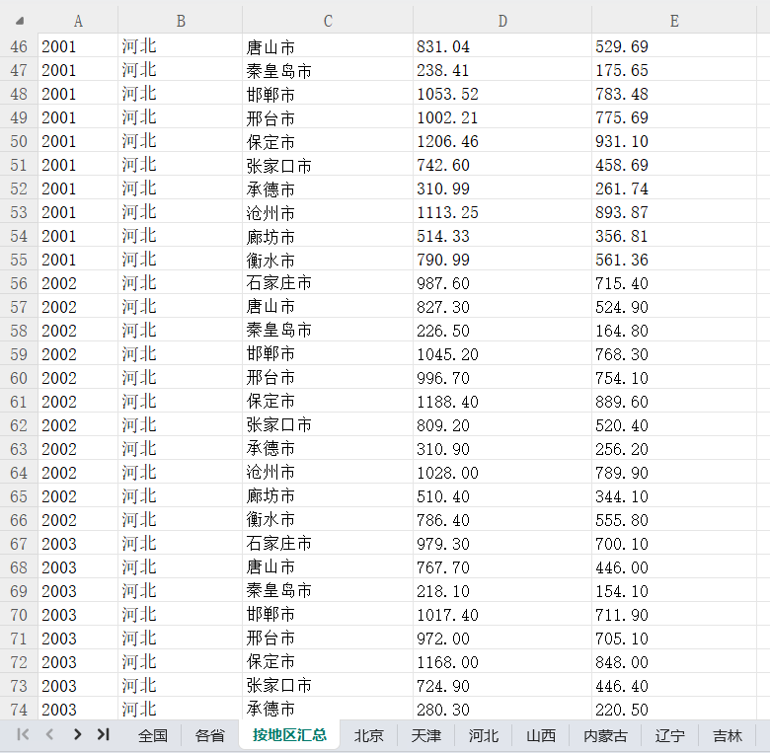Viewport: 770px width, 753px height.
Task: Click cell with value 775.69
Action: point(674,117)
